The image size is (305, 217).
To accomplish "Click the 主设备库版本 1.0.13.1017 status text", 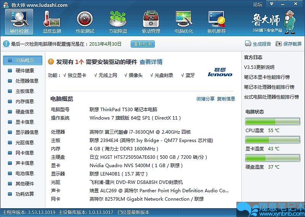I will [86, 212].
